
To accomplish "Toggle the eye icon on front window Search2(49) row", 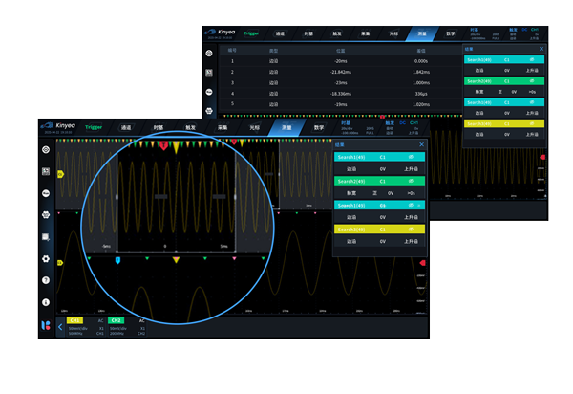I will pyautogui.click(x=411, y=181).
